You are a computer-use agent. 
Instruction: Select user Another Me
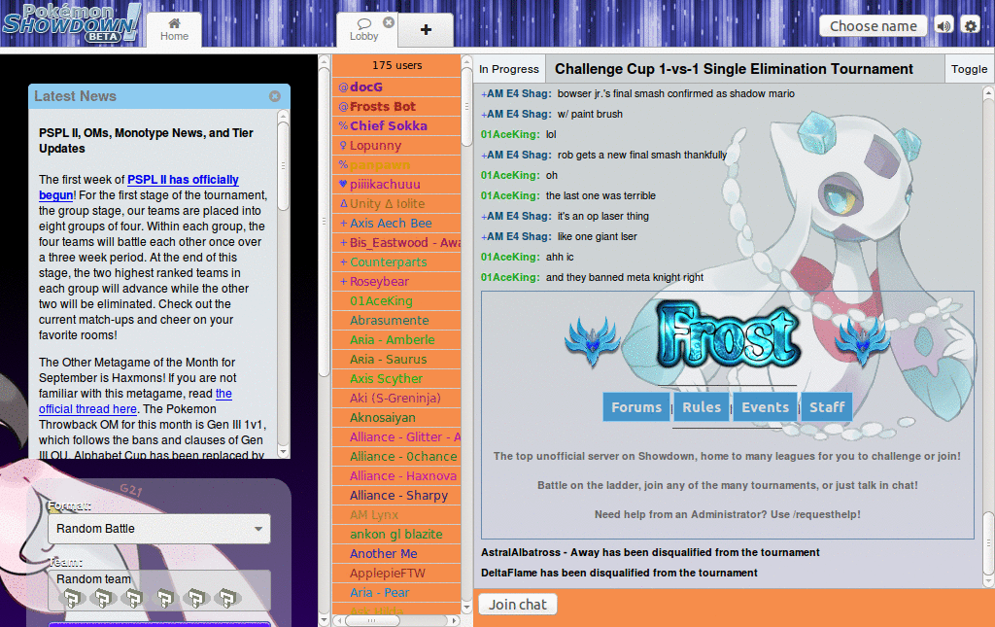coord(396,554)
